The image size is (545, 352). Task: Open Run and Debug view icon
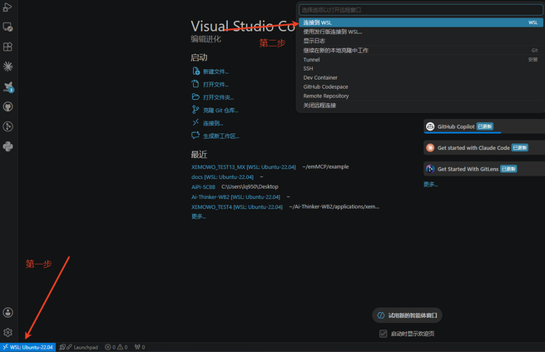(x=7, y=7)
